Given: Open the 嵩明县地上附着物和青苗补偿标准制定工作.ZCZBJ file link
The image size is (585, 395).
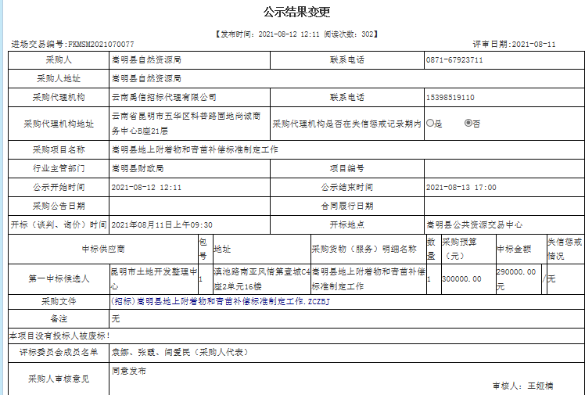Looking at the screenshot, I should 221,301.
